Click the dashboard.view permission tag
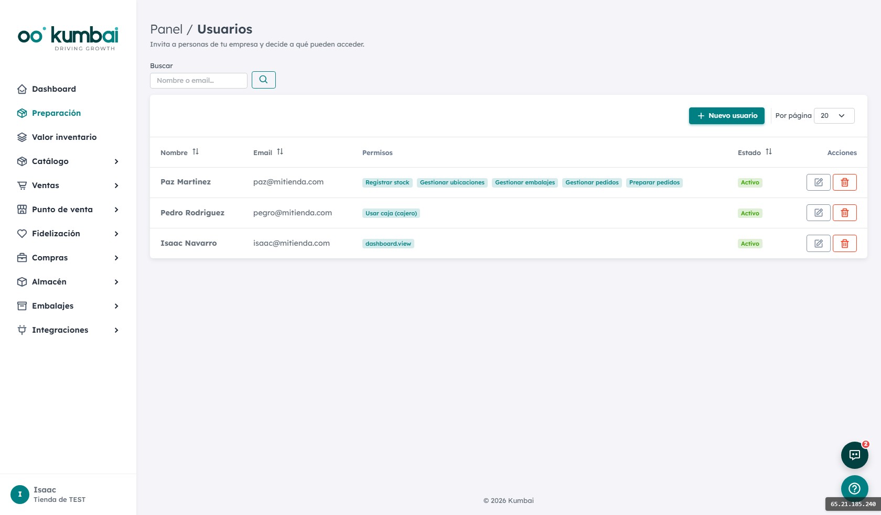 click(x=389, y=244)
